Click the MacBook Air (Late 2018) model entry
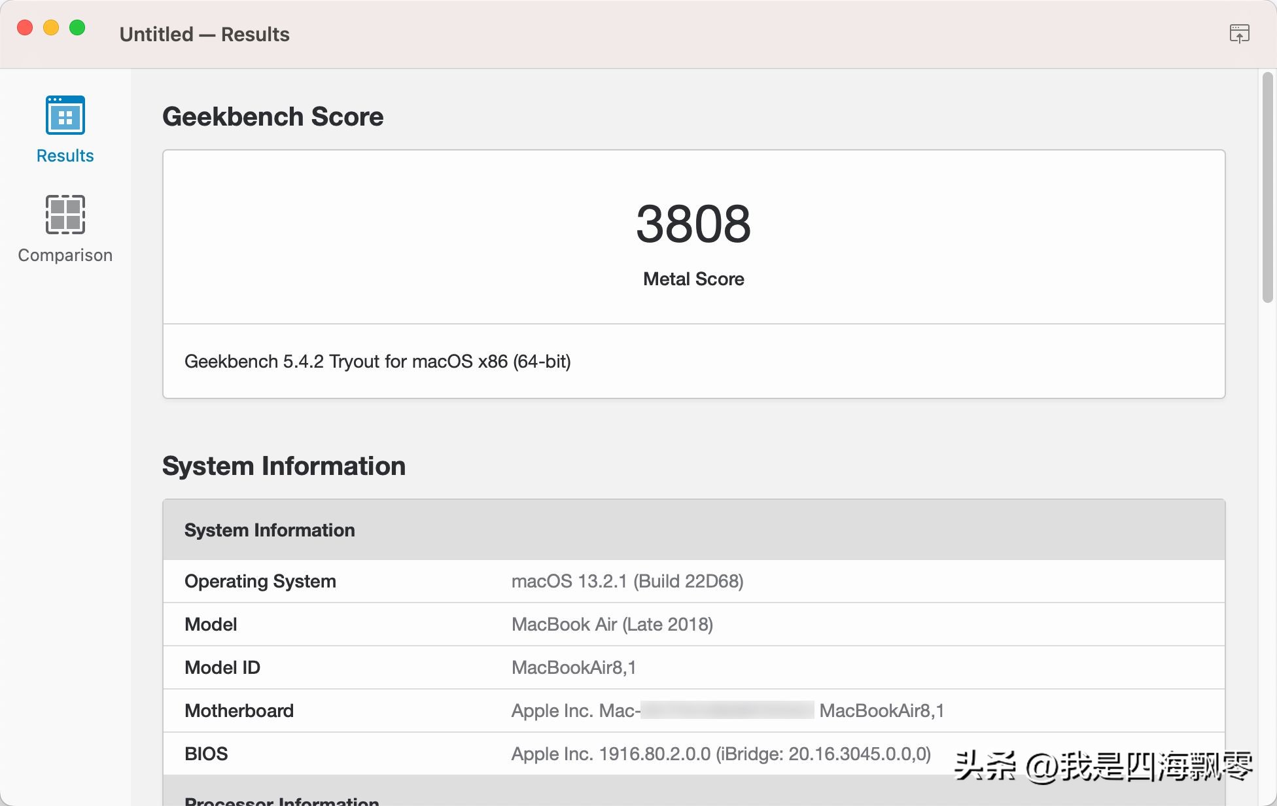 612,624
